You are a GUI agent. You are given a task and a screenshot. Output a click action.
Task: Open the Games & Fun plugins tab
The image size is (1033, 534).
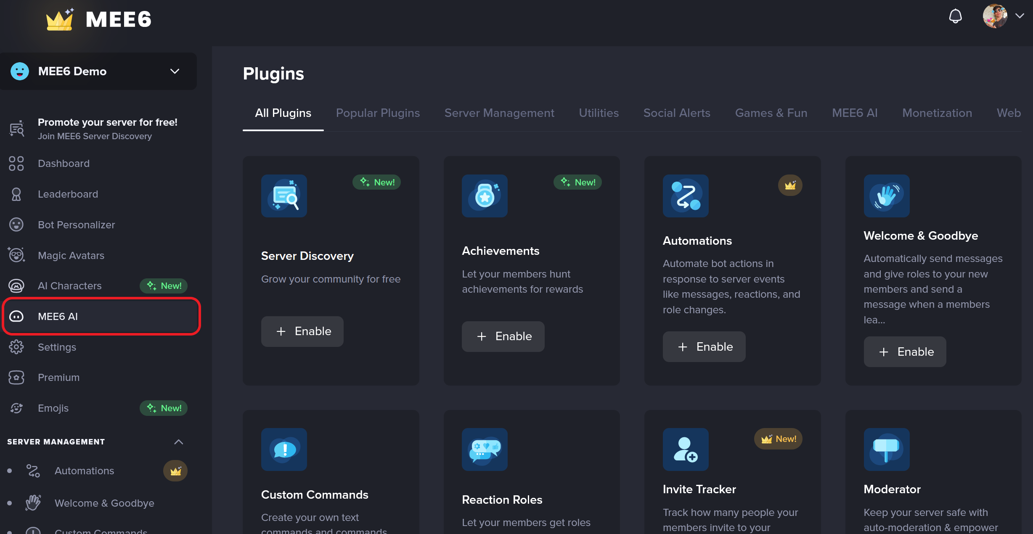pos(771,113)
